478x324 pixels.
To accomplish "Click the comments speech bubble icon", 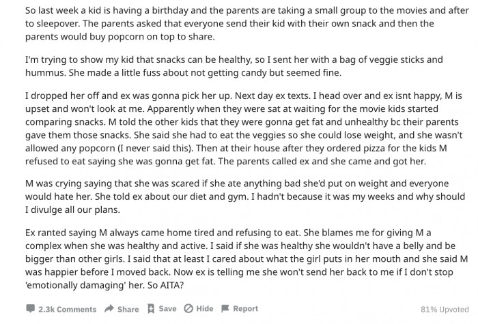I will [x=30, y=309].
